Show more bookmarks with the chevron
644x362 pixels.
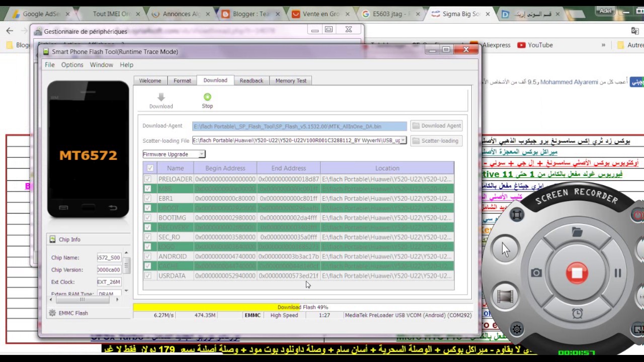(x=603, y=45)
